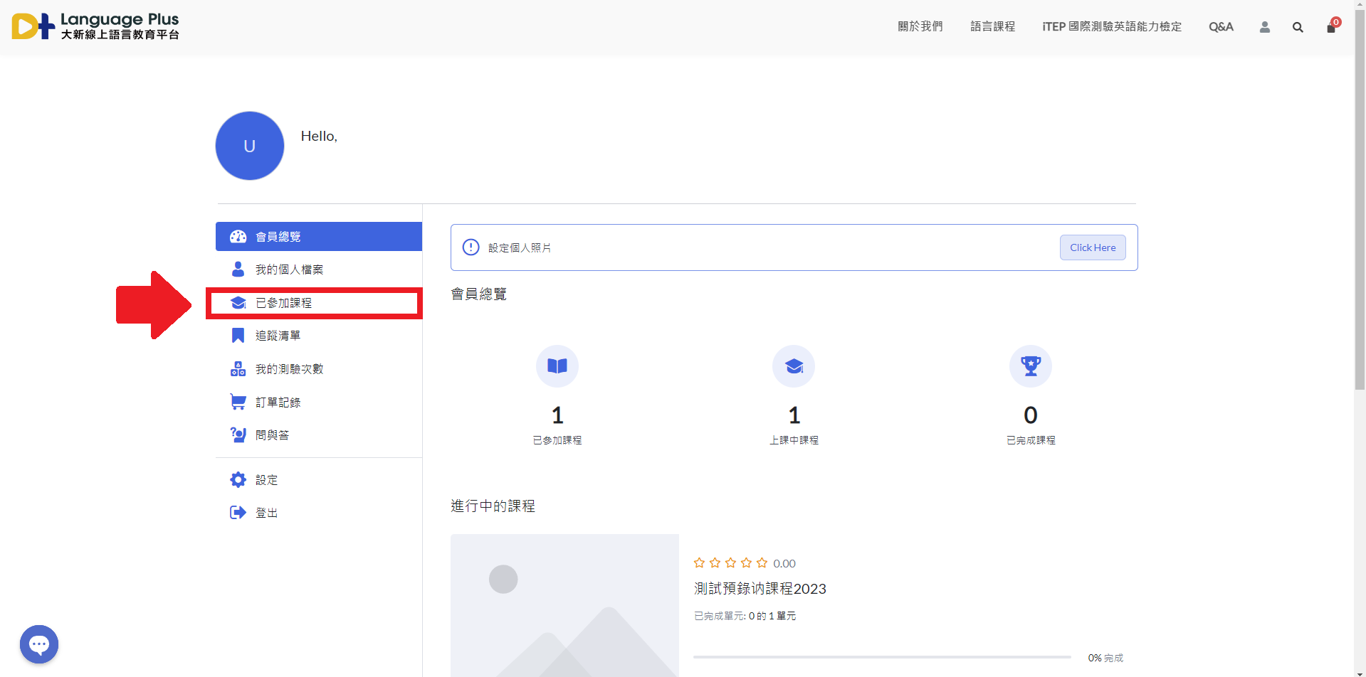Screen dimensions: 1366x677
Task: Open the shopping cart icon
Action: (x=1330, y=27)
